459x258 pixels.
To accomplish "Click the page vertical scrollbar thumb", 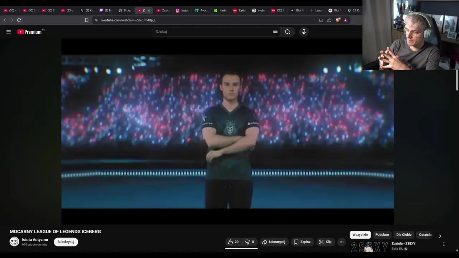I will click(x=457, y=80).
